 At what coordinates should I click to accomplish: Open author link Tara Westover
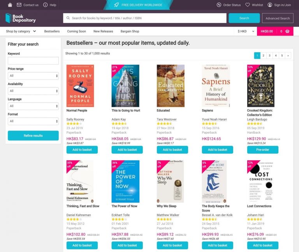pyautogui.click(x=167, y=119)
